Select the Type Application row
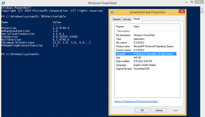 coord(146,39)
